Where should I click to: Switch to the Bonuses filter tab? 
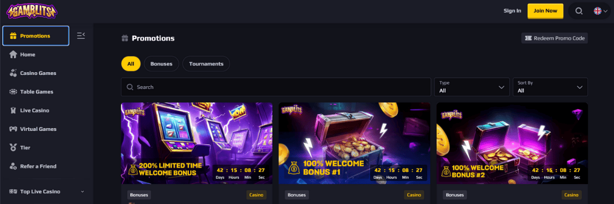(x=161, y=64)
